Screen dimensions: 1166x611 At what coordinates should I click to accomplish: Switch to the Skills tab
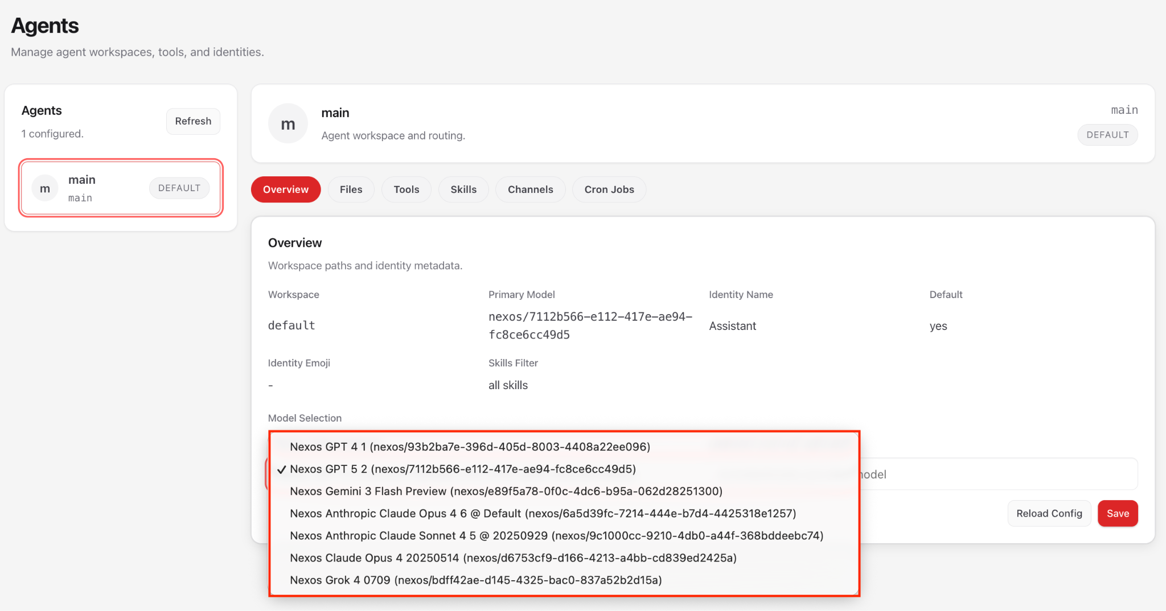tap(463, 189)
